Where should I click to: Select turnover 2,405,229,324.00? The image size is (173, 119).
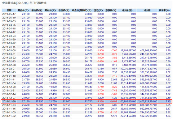tap(148, 101)
